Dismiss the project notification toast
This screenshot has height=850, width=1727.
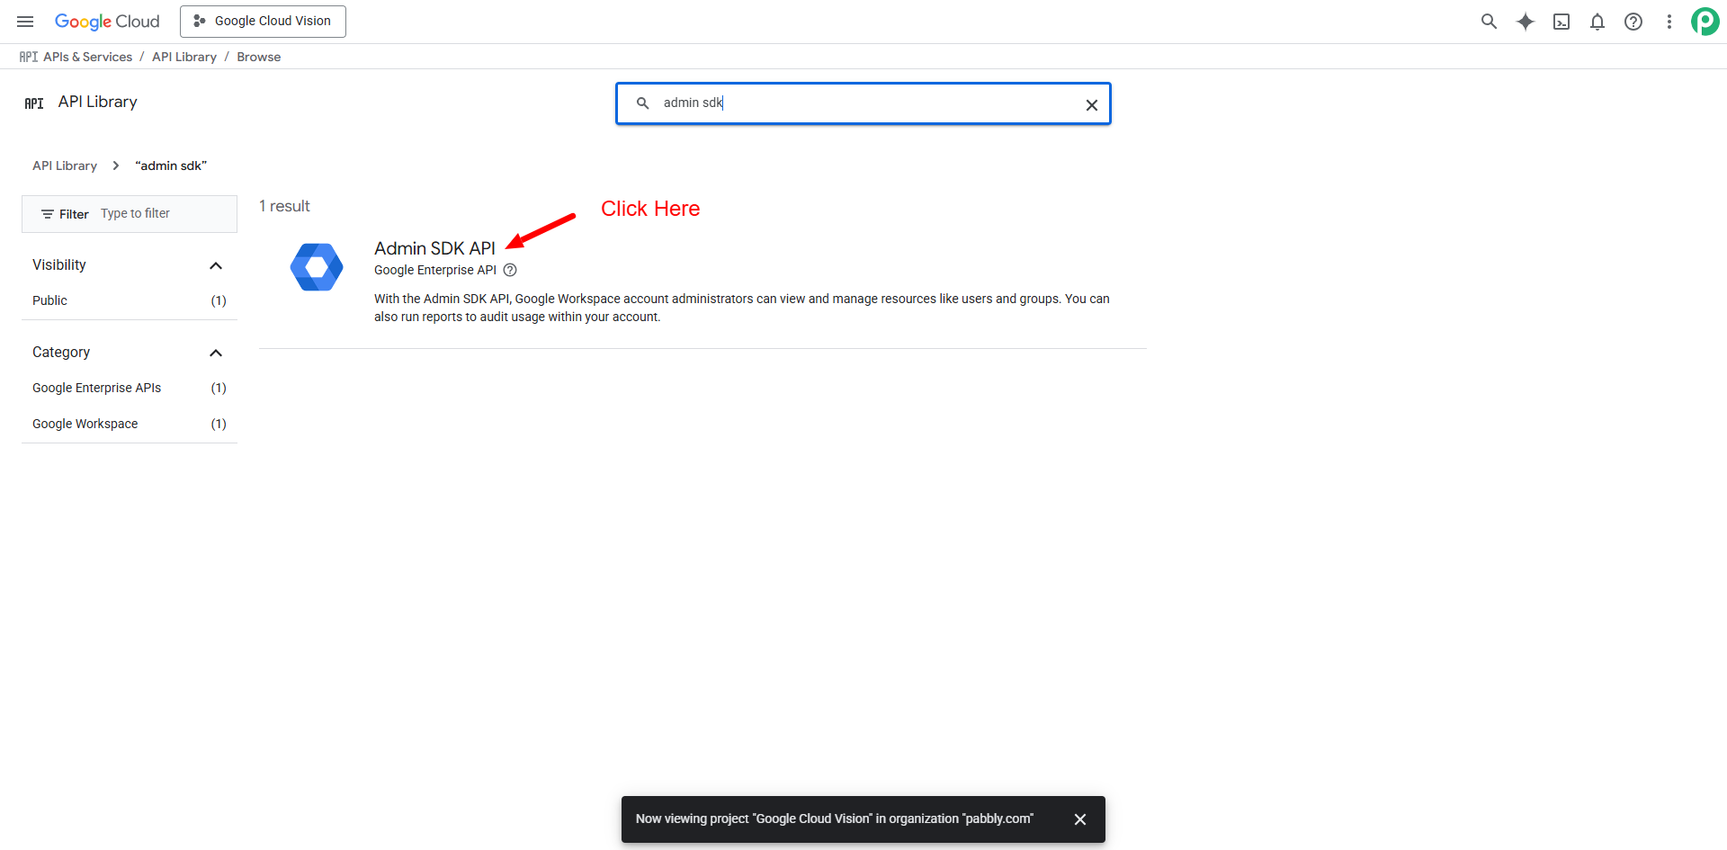click(1080, 819)
